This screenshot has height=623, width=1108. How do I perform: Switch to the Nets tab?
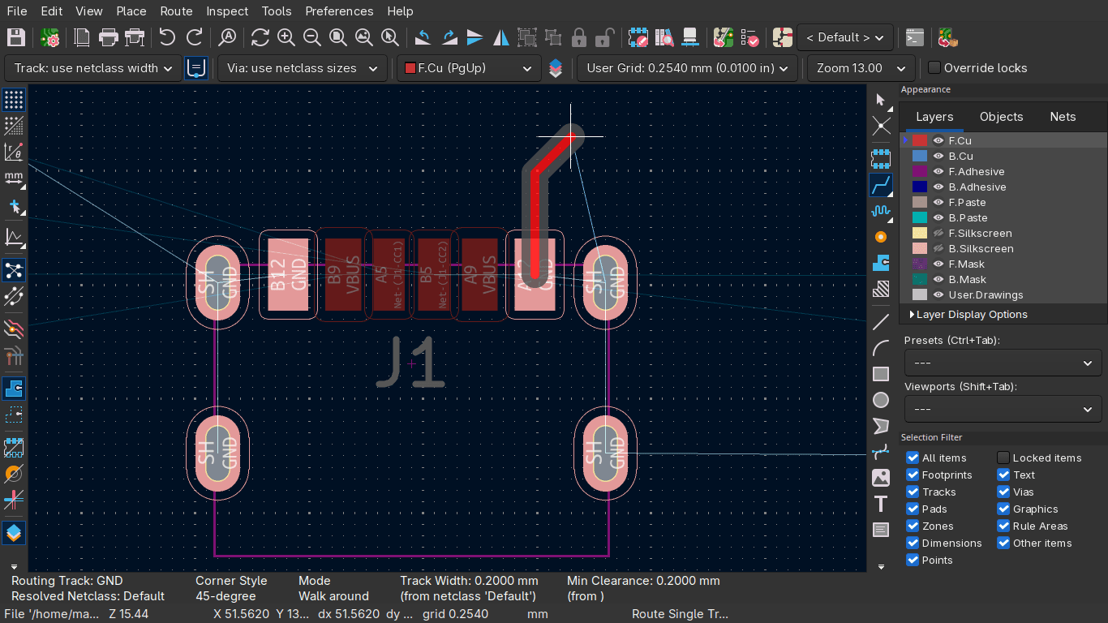pos(1063,117)
